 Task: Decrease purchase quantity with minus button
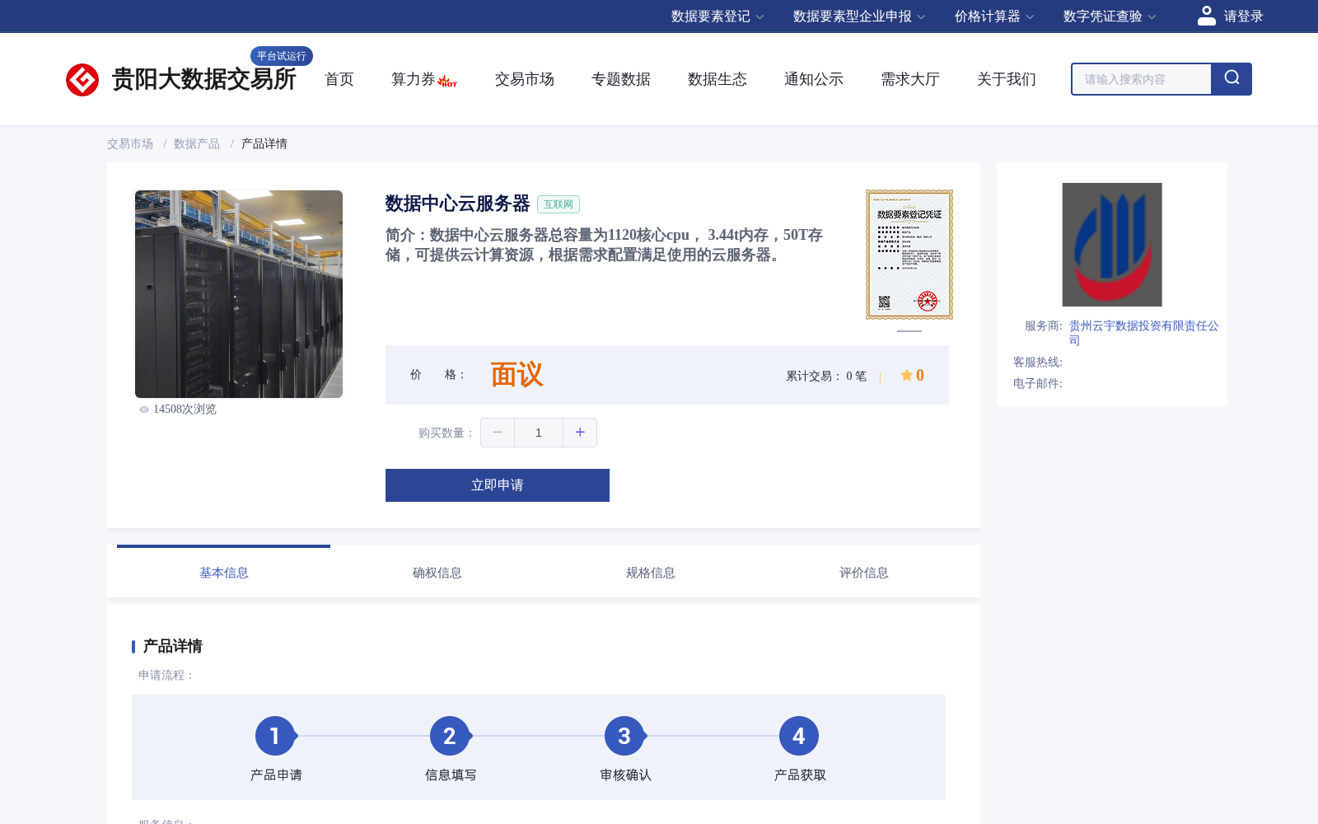[x=498, y=433]
